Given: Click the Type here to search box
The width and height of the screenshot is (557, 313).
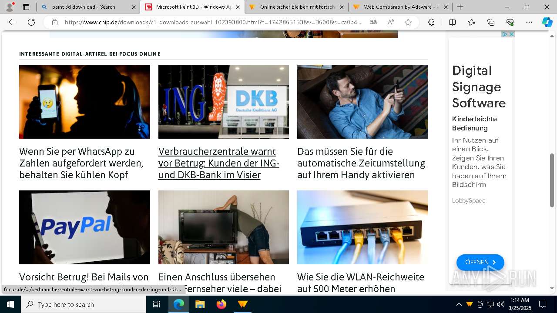Looking at the screenshot, I should pos(84,304).
